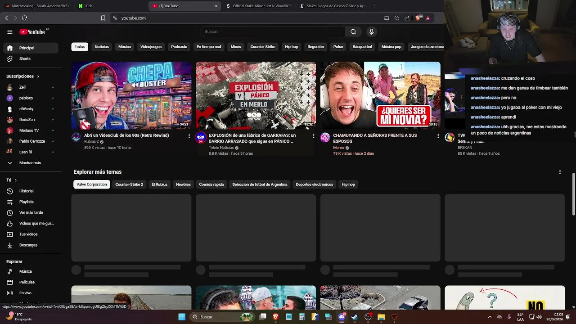Open options for Explorar más temas section
Image resolution: width=576 pixels, height=324 pixels.
(560, 172)
